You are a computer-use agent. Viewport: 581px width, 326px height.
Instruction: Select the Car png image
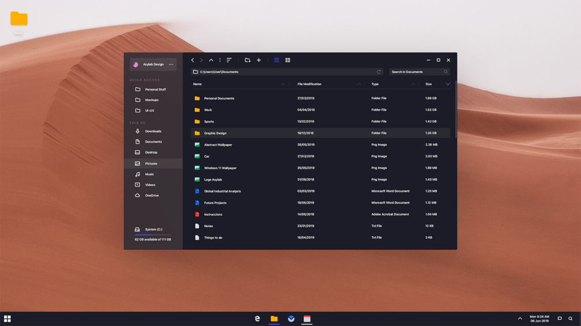[x=320, y=156]
